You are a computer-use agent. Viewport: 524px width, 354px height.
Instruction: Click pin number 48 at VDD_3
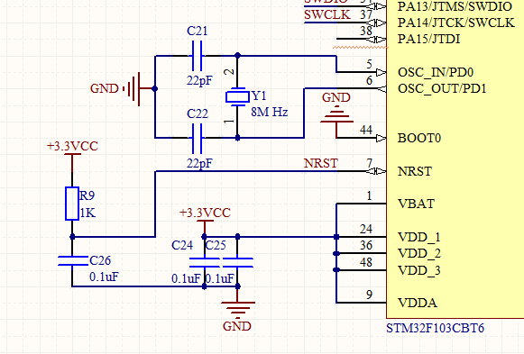pyautogui.click(x=366, y=262)
